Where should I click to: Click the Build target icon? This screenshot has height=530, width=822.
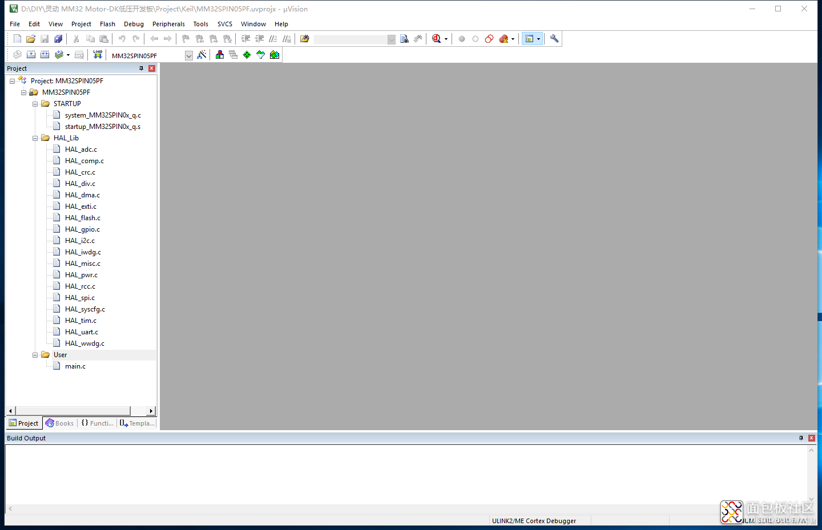(x=31, y=55)
